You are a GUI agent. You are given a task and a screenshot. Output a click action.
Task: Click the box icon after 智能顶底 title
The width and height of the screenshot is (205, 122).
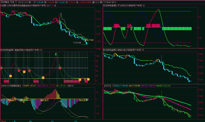[41, 50]
